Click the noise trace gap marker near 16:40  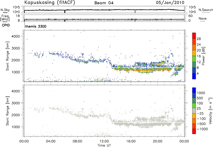click(x=135, y=11)
